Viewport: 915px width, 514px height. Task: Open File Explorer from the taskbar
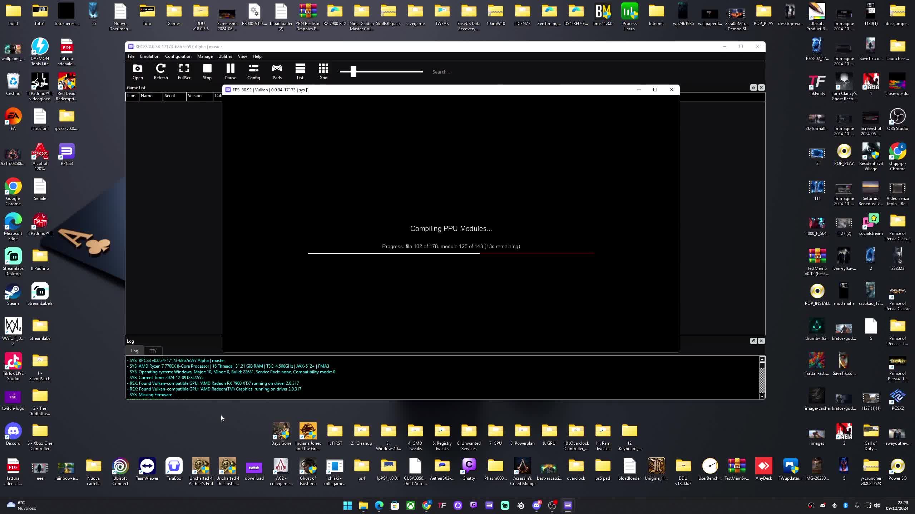point(363,505)
